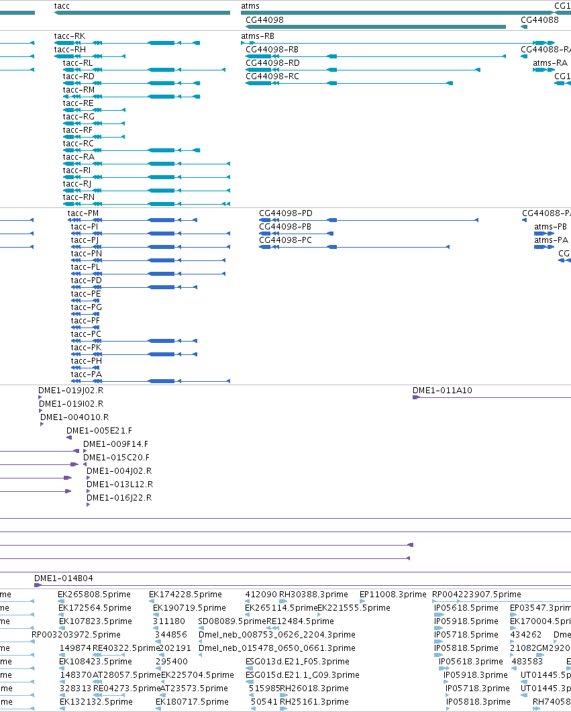This screenshot has height=712, width=571.
Task: Select the atms-PB protein
Action: point(544,234)
